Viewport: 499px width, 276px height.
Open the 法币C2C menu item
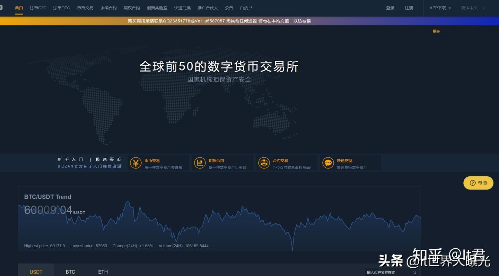37,8
